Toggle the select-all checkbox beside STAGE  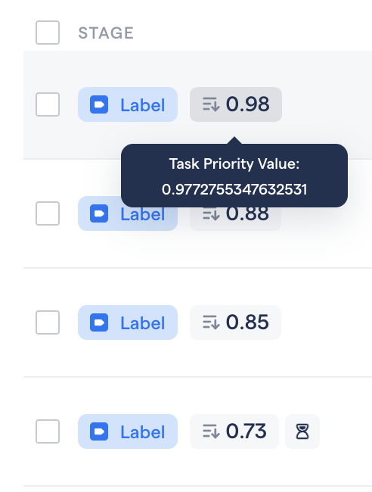pos(48,33)
